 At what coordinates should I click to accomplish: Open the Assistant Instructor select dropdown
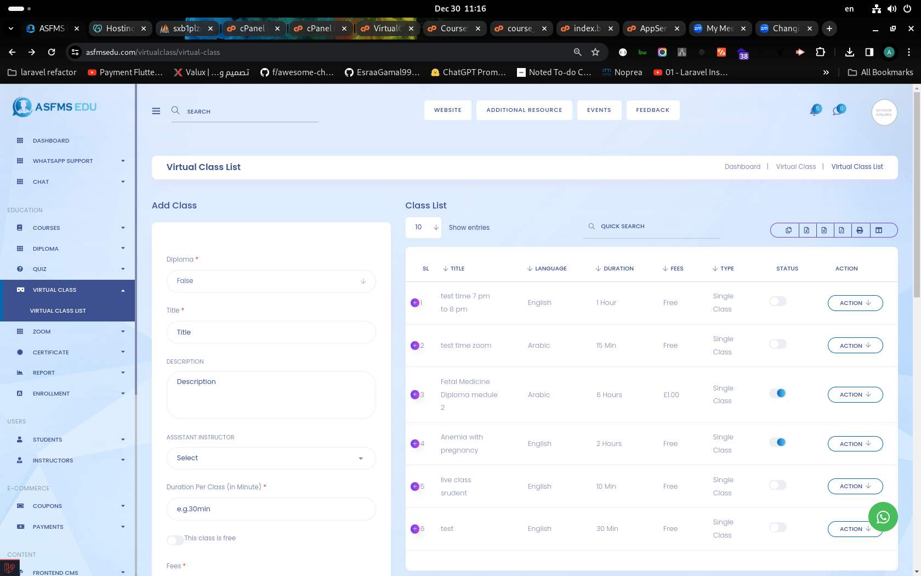point(271,458)
